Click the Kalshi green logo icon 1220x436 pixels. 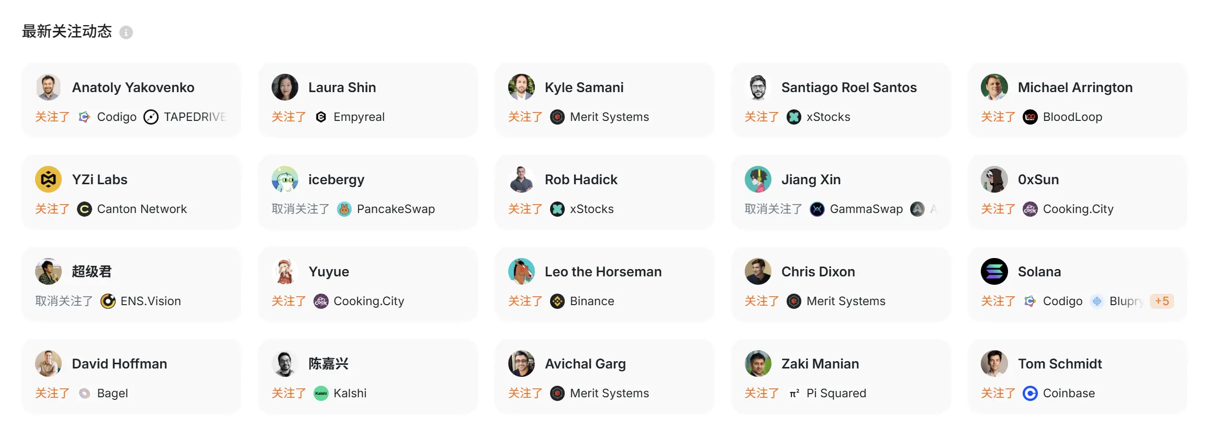click(x=321, y=393)
